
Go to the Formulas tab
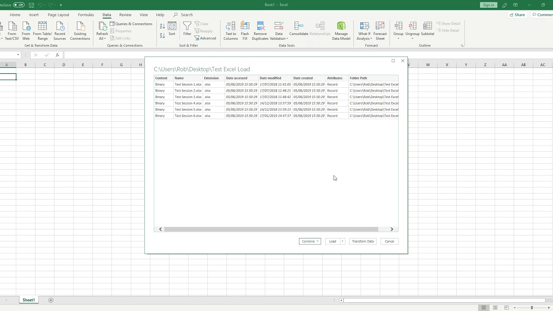point(86,15)
